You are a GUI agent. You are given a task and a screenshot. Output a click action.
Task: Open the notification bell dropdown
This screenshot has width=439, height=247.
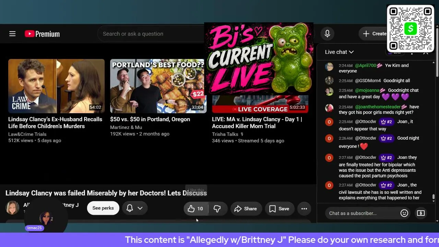pos(135,208)
